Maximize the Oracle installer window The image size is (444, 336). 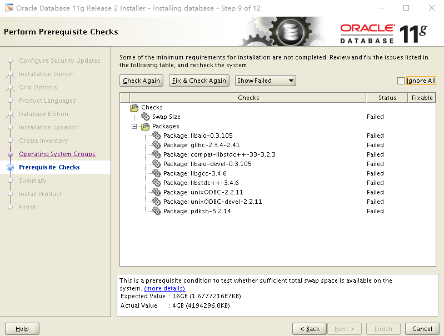coord(406,8)
